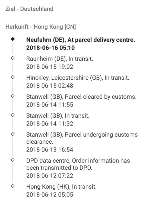Click Order information transmitted to DPD text
The width and height of the screenshot is (146, 200).
(x=78, y=164)
